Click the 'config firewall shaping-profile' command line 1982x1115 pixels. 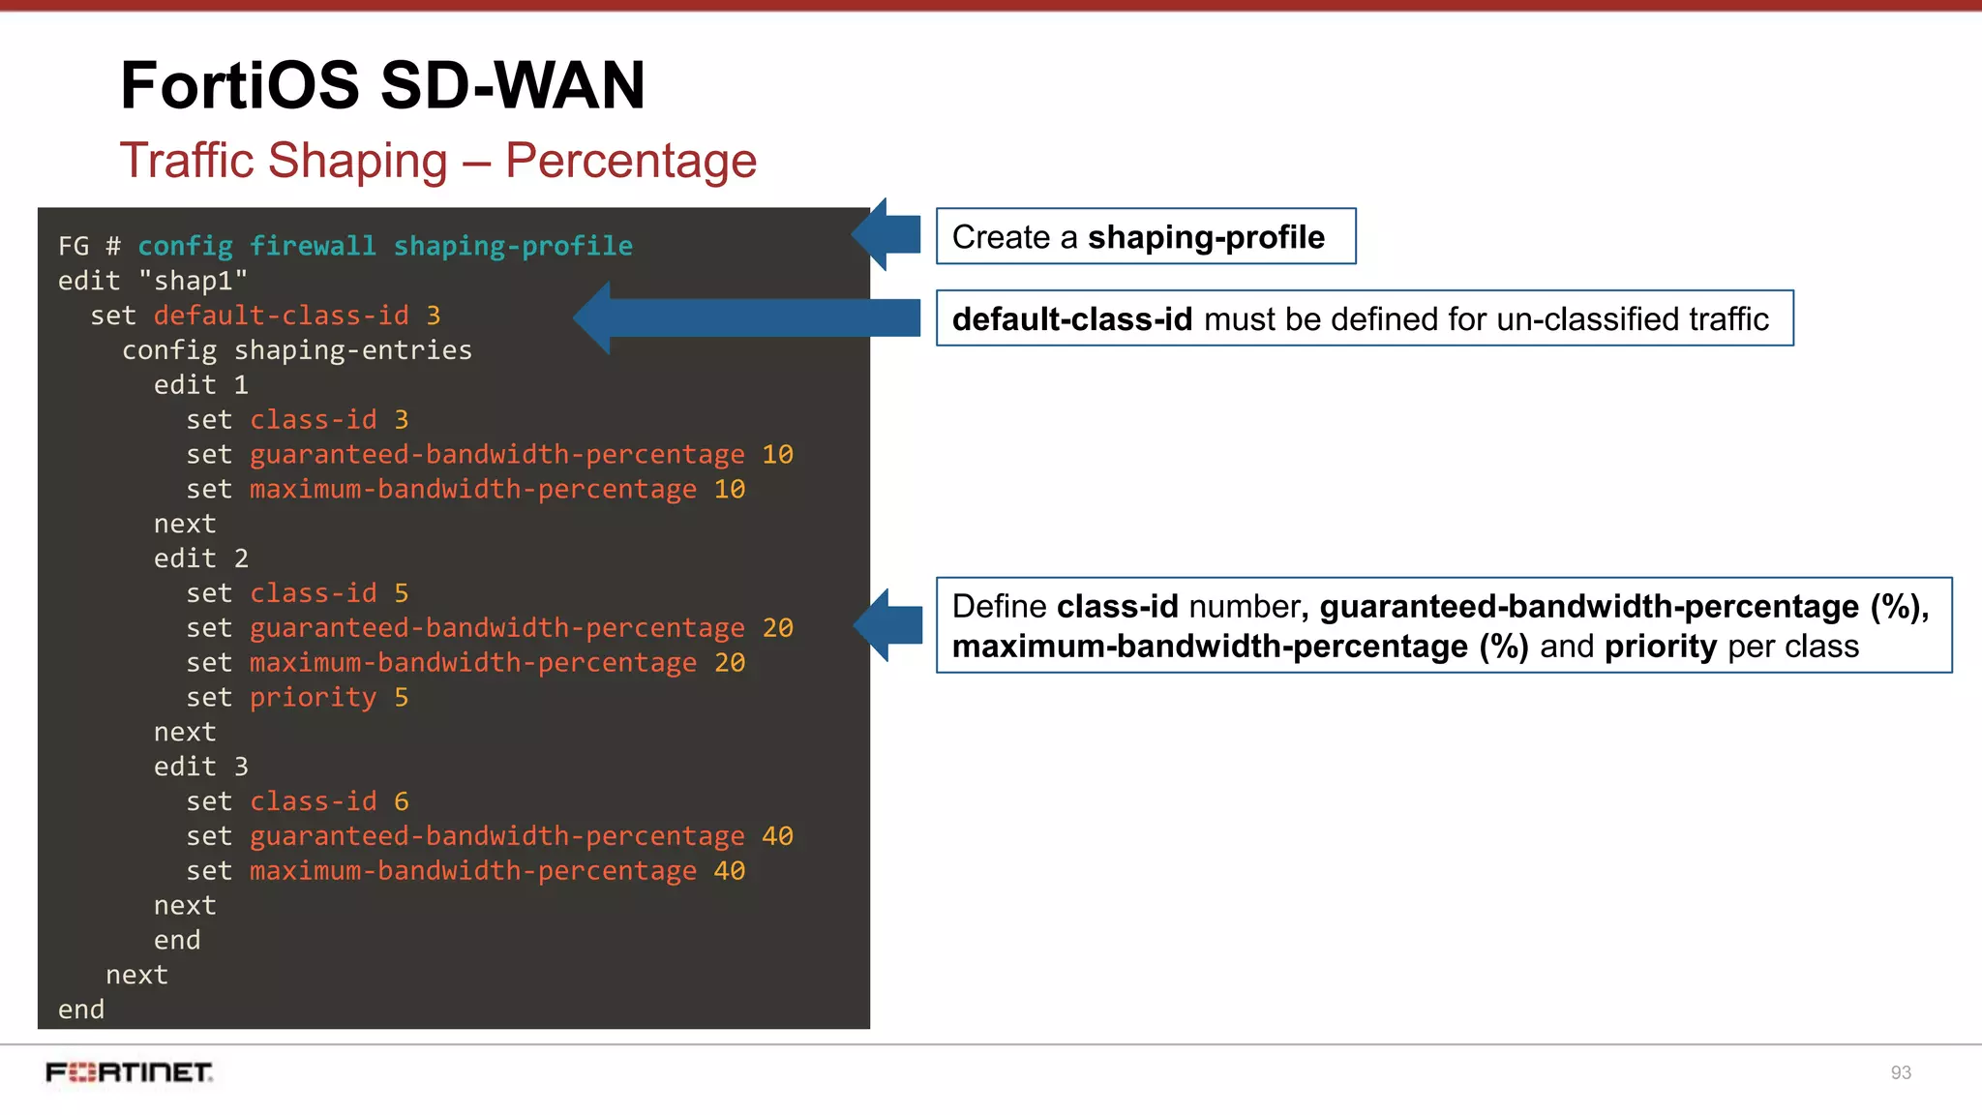click(345, 246)
